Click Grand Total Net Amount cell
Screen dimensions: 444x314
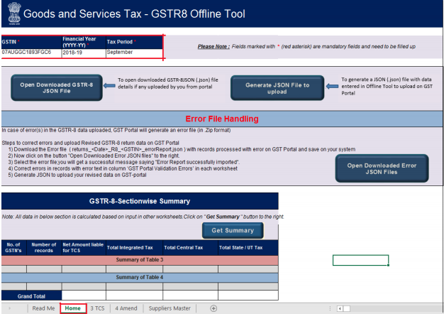click(84, 296)
